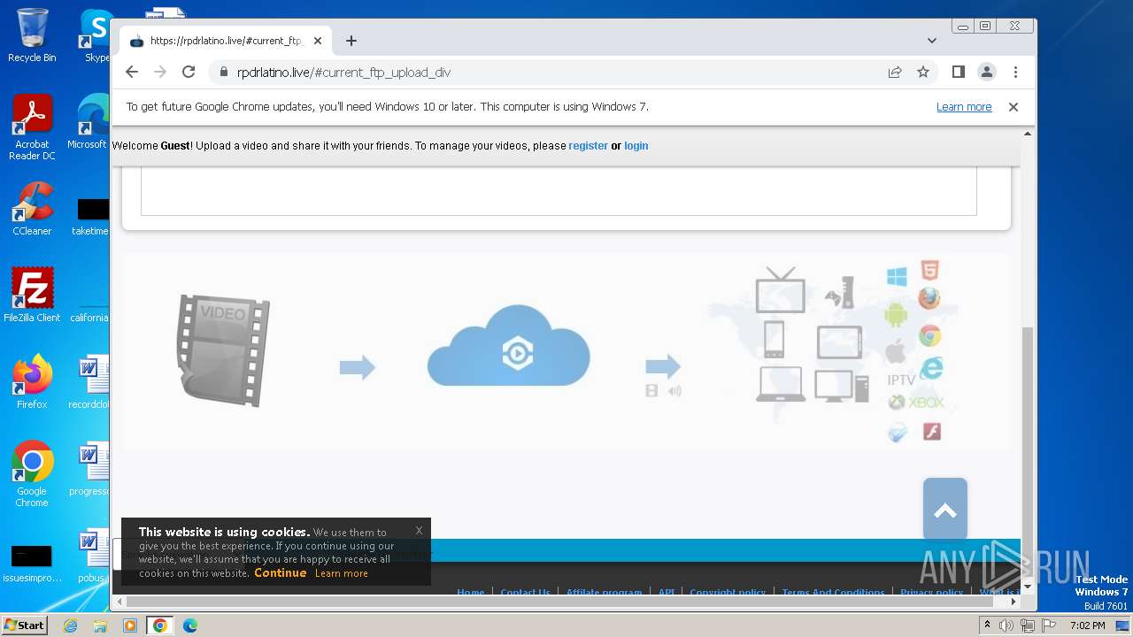Open the Windows Start menu
Image resolution: width=1133 pixels, height=637 pixels.
point(24,625)
